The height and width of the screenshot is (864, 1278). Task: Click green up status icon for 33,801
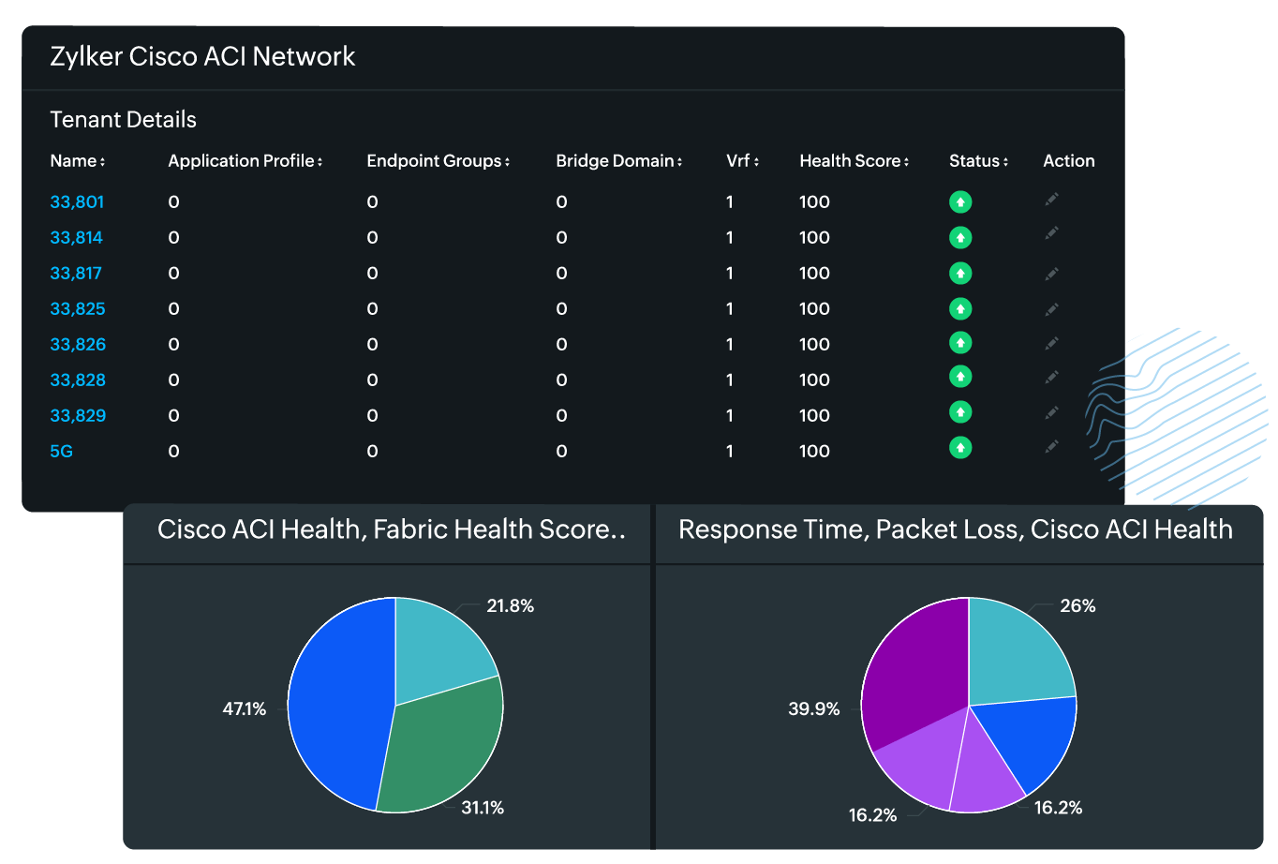960,201
